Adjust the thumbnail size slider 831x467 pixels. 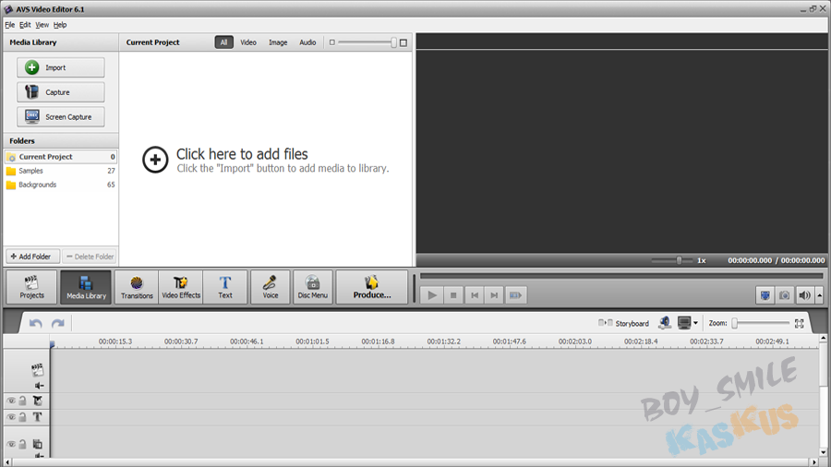367,42
